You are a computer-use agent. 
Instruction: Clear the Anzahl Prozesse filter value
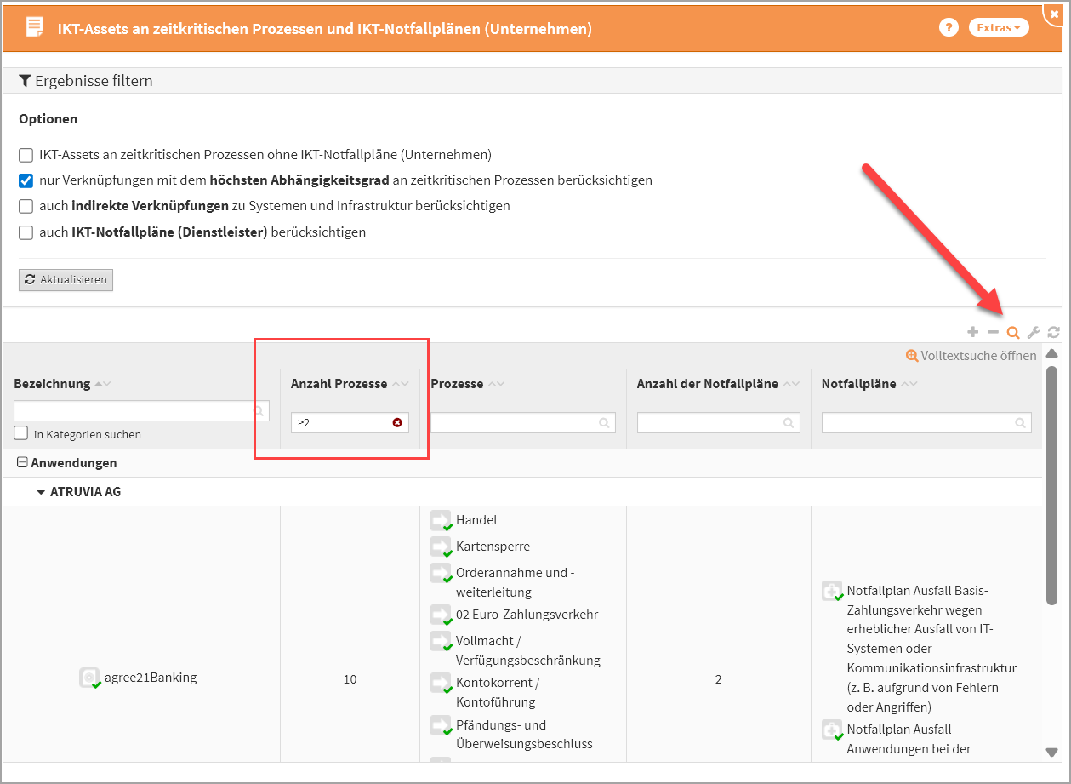tap(397, 423)
